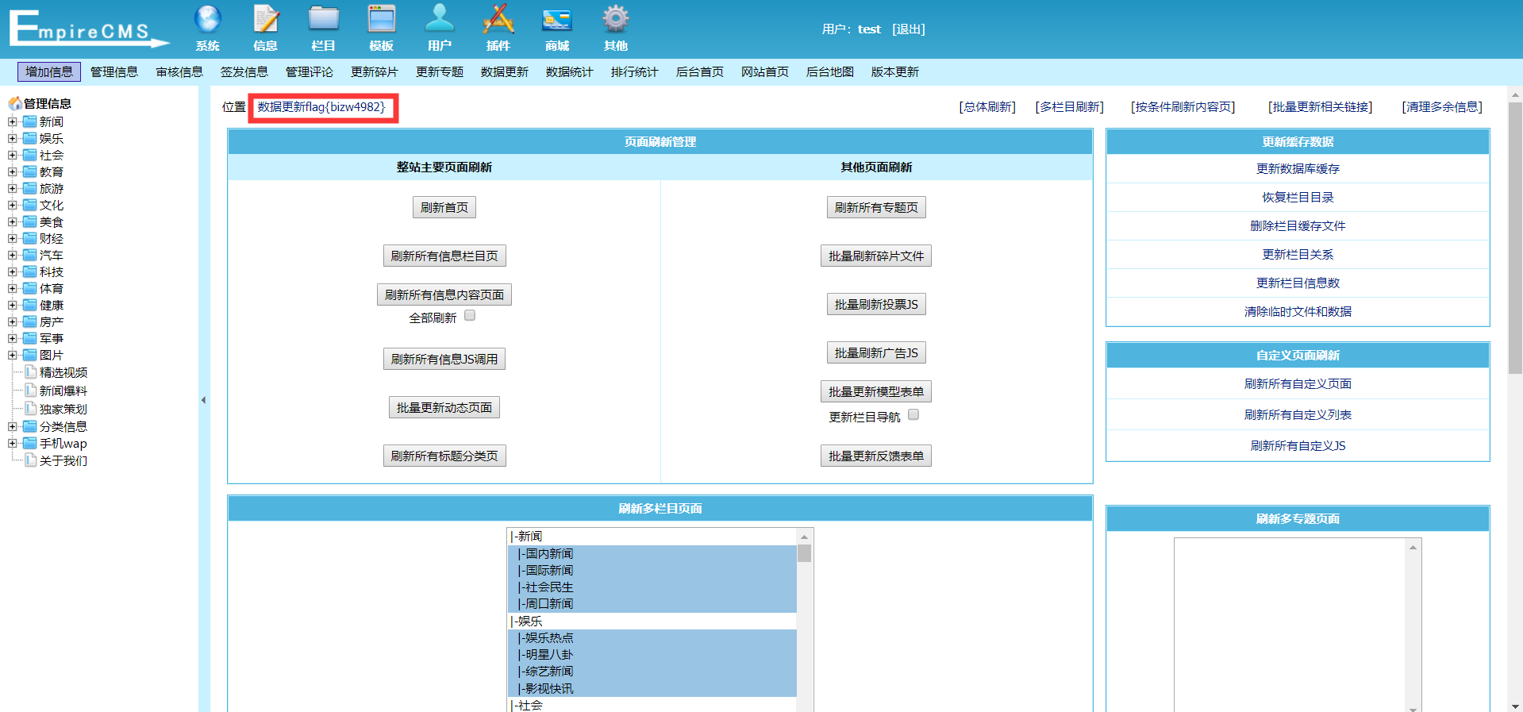Click the 新闻爆料 page icon in tree
Screen dimensions: 1523x712
[x=31, y=390]
